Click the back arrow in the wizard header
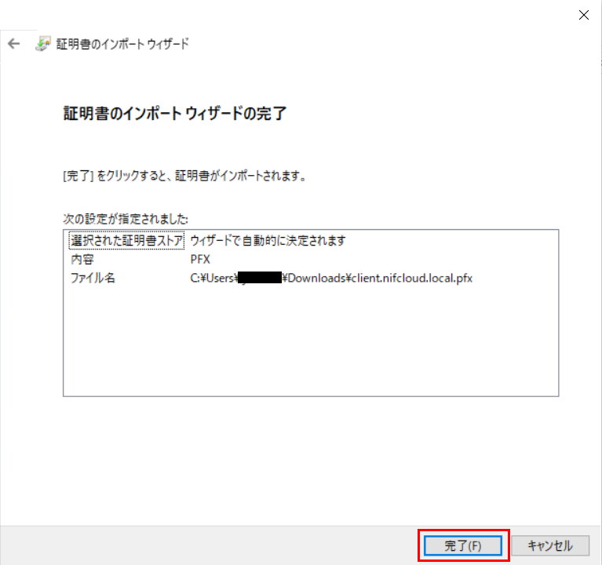 click(13, 44)
